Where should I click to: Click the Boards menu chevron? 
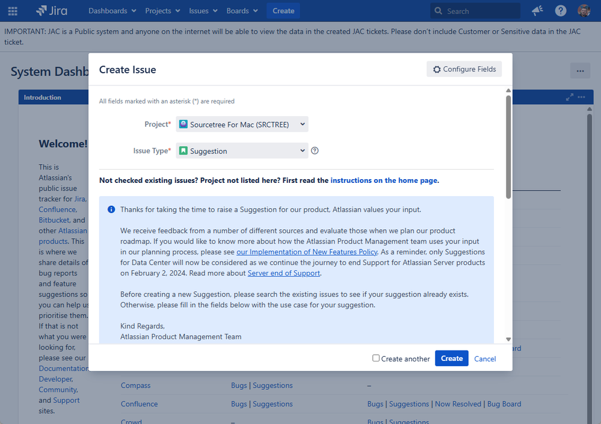(x=255, y=11)
